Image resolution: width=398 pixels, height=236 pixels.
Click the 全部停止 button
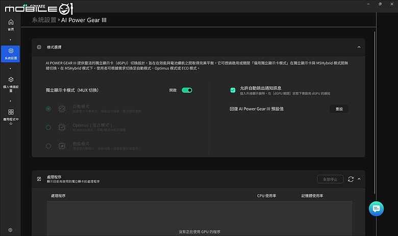coord(330,179)
